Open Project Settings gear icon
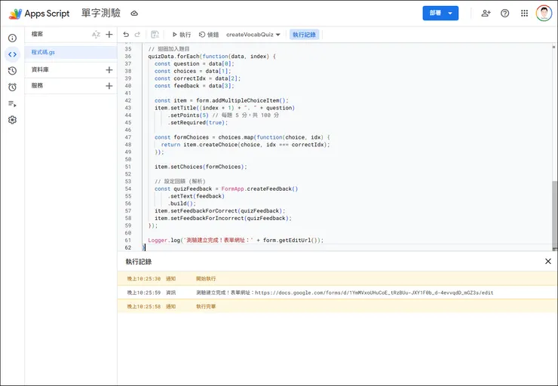Screen dimensions: 558x386 pyautogui.click(x=13, y=120)
